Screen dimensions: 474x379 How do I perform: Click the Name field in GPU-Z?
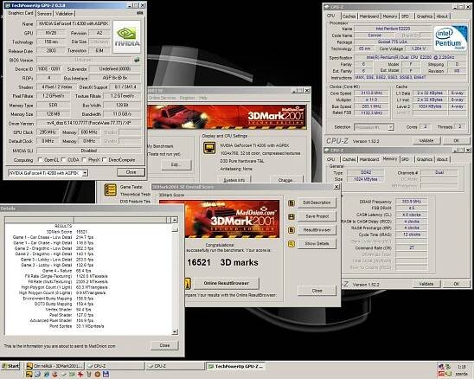[74, 23]
